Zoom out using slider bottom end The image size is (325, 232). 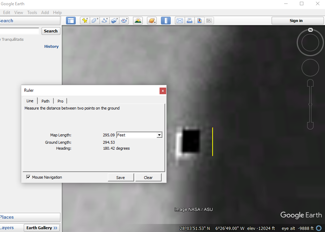(310, 126)
